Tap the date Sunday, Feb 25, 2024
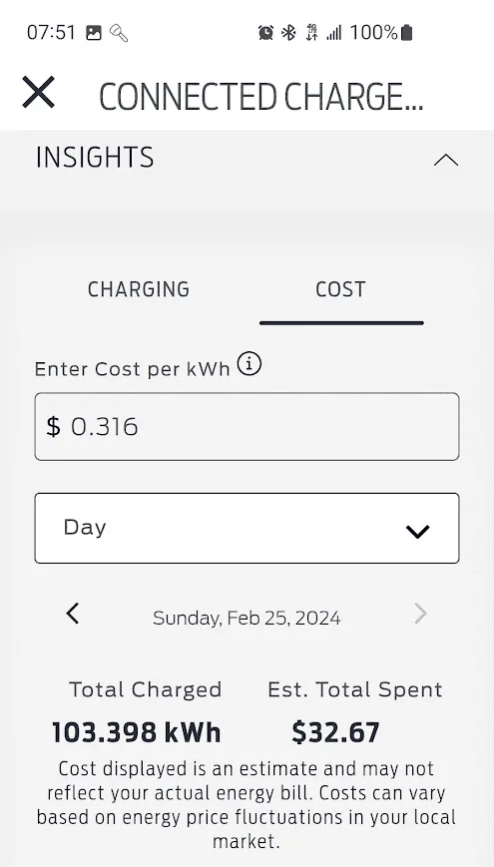This screenshot has height=867, width=494. click(x=247, y=618)
